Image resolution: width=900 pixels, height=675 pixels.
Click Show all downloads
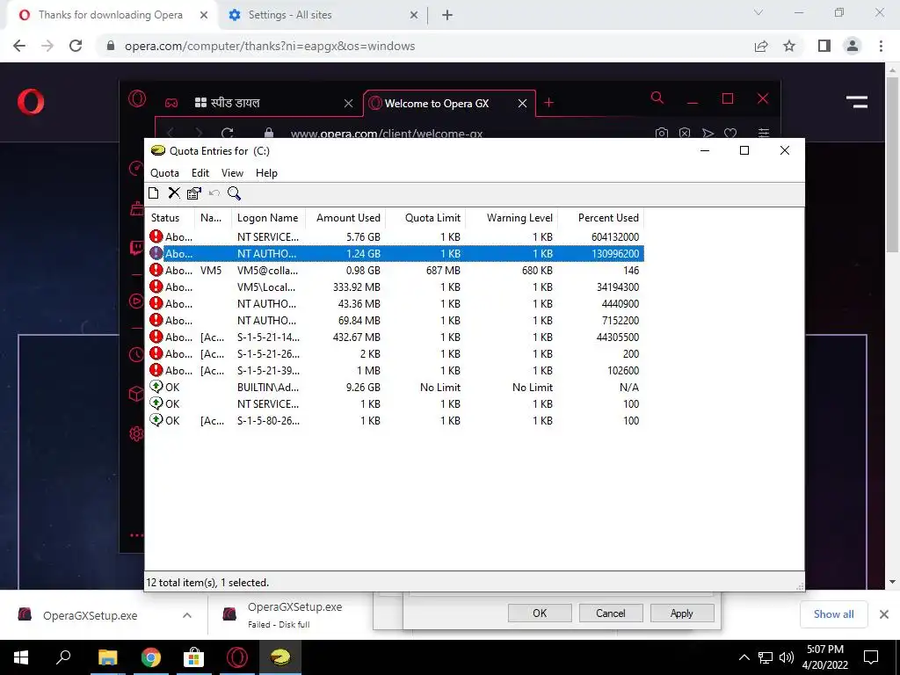click(x=833, y=614)
